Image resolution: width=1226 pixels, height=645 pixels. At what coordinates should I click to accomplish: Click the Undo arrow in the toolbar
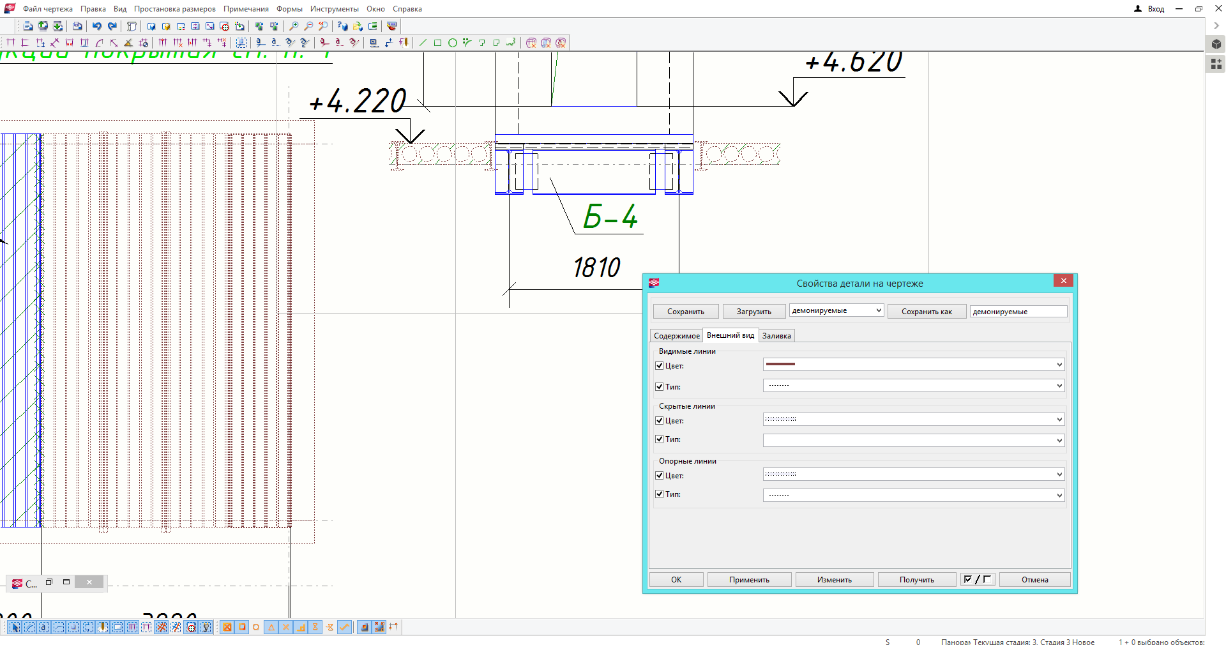[96, 26]
